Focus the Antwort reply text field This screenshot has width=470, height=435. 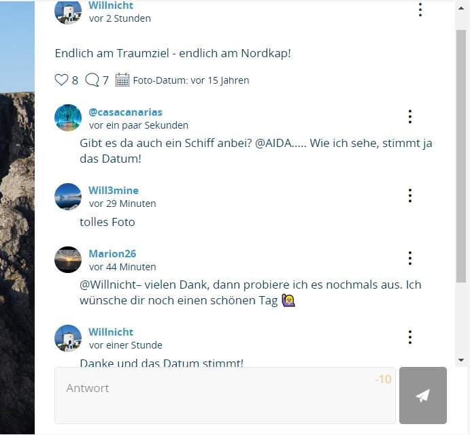click(x=225, y=395)
